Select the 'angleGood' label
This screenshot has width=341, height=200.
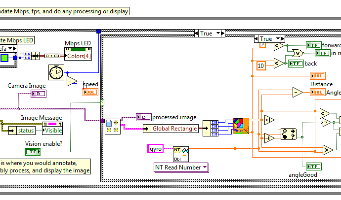pyautogui.click(x=303, y=175)
